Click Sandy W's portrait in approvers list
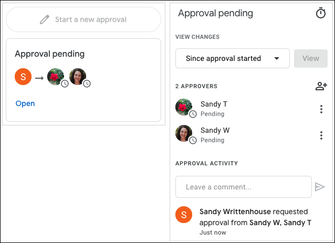 [184, 133]
